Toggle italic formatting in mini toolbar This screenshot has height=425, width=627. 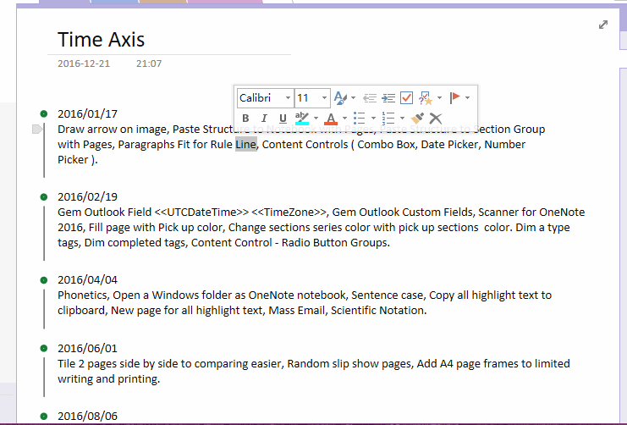click(264, 119)
